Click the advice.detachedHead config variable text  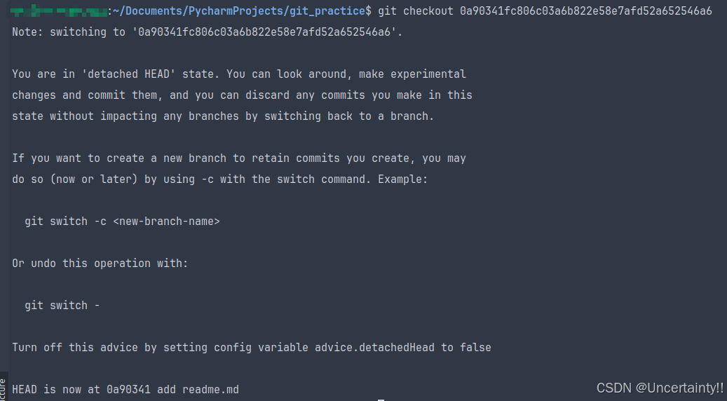pos(374,348)
